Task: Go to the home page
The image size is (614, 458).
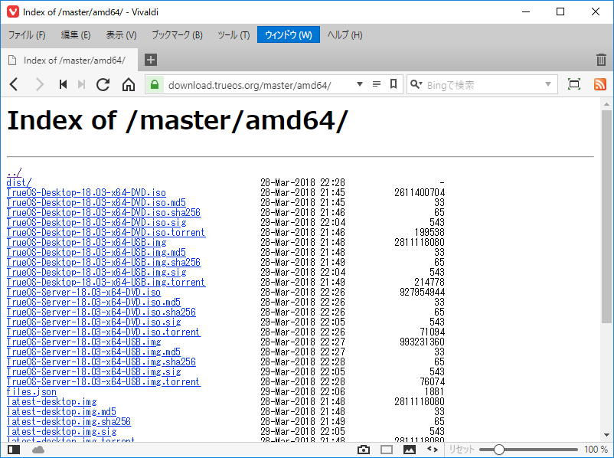Action: 129,84
